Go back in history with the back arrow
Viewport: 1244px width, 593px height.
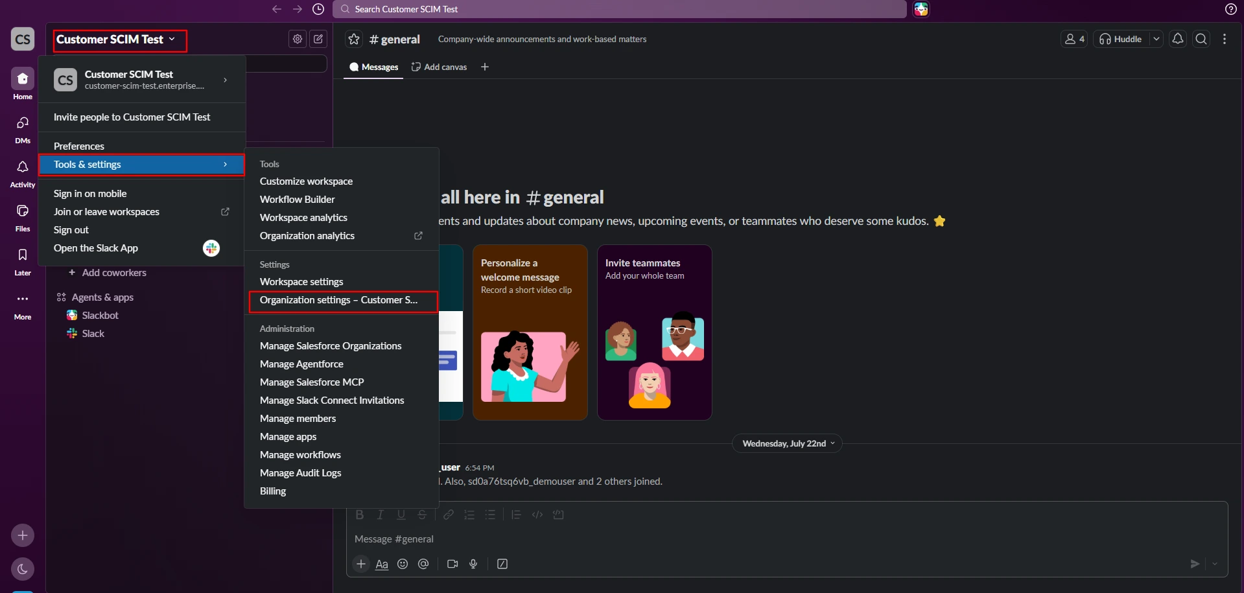tap(277, 9)
